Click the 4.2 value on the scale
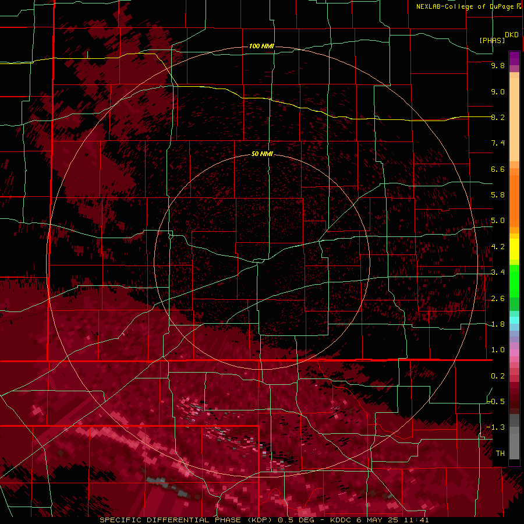524x524 pixels. coord(498,247)
